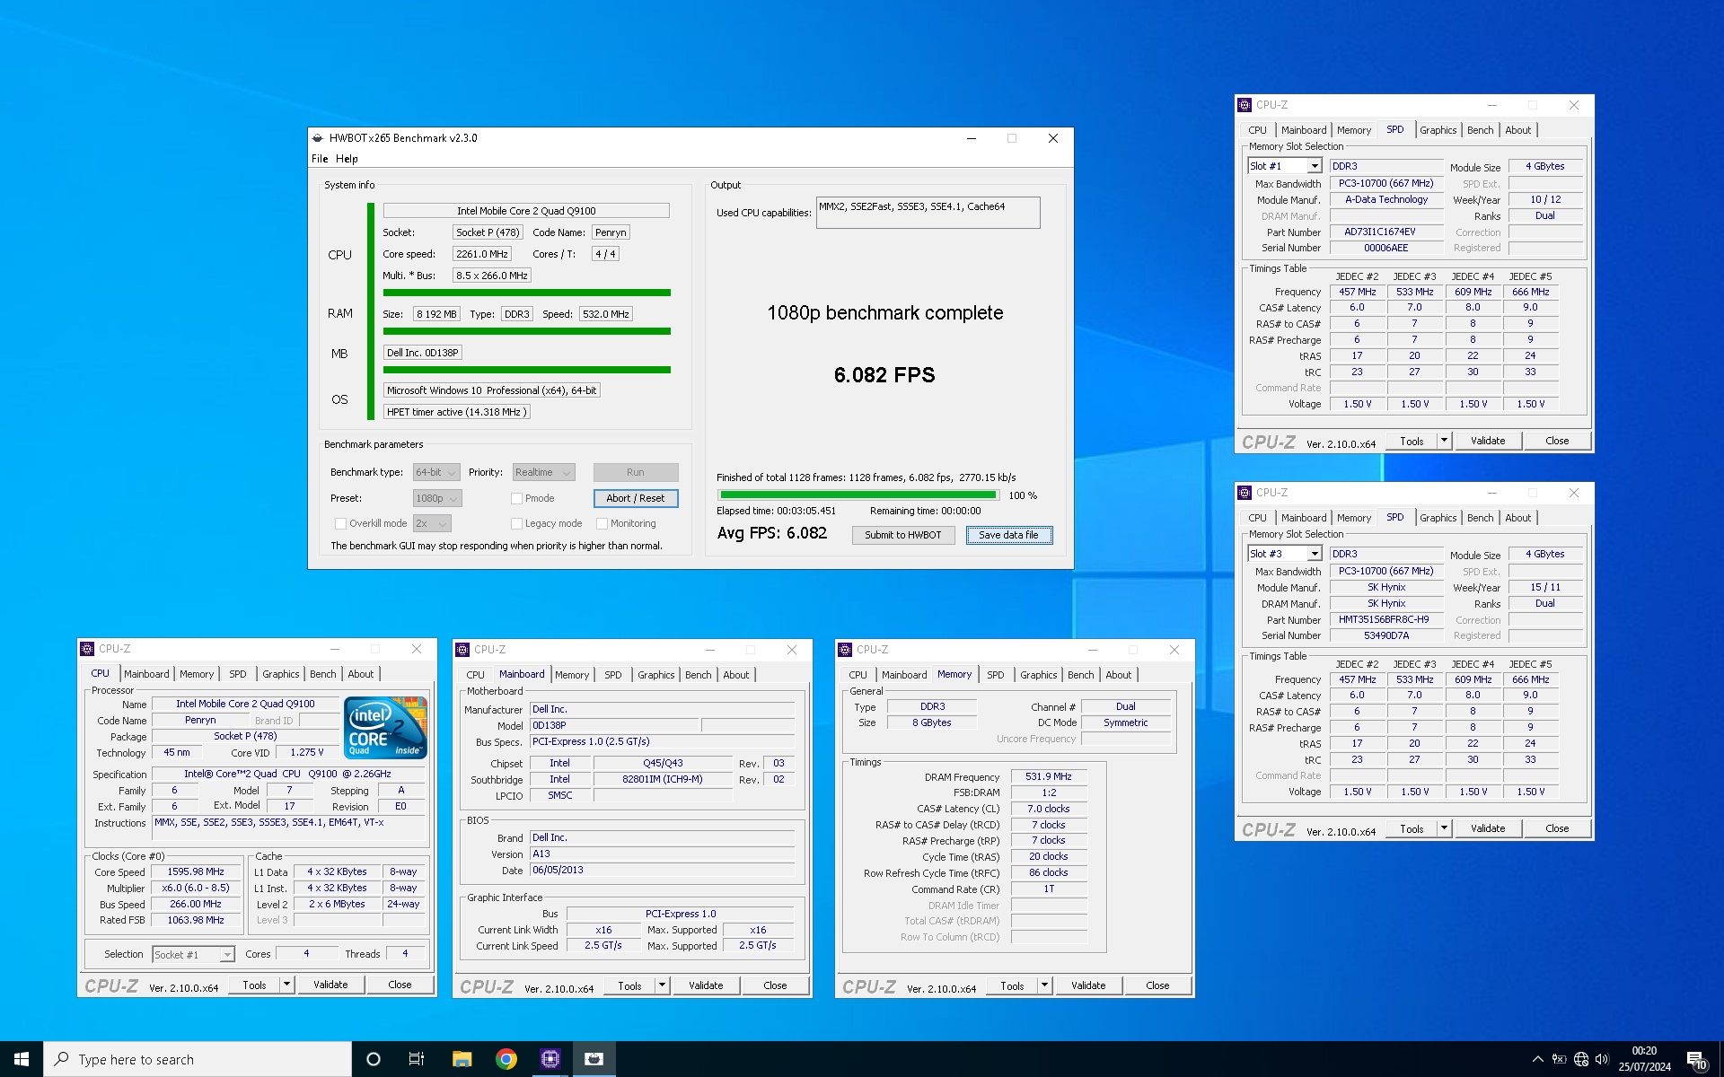1724x1077 pixels.
Task: Open Mainboard tab in CPU window
Action: click(x=146, y=674)
